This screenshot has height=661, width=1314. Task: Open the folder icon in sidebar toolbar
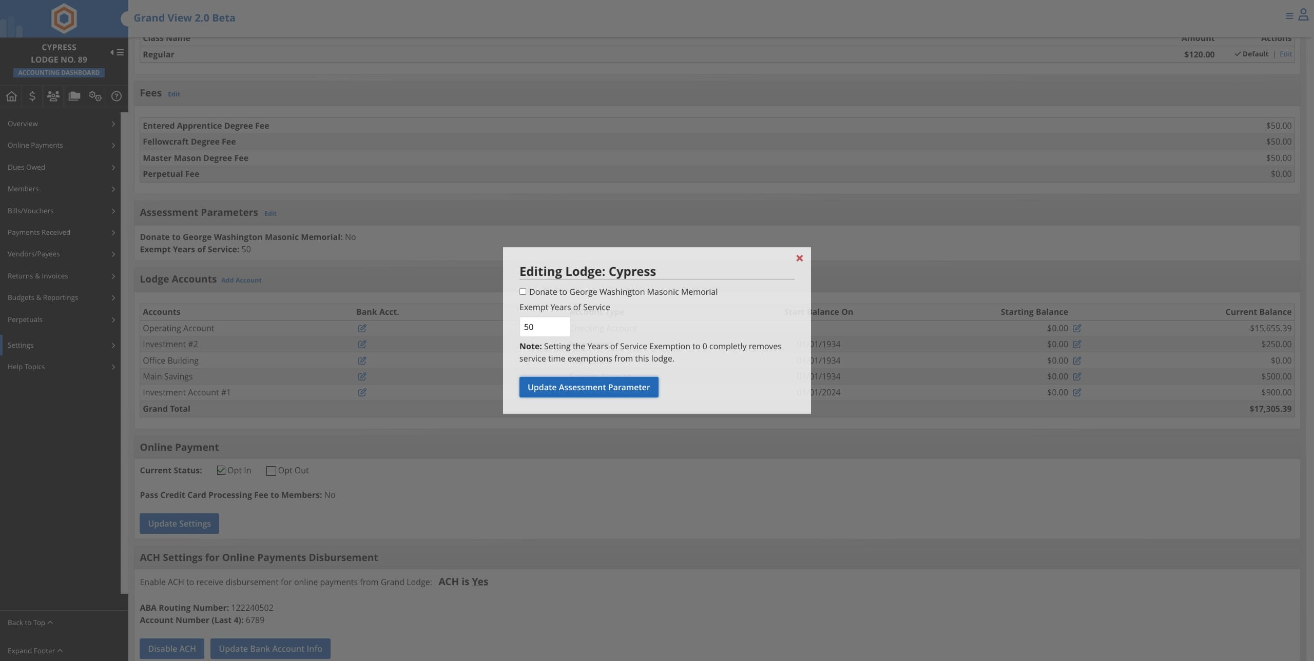[74, 96]
